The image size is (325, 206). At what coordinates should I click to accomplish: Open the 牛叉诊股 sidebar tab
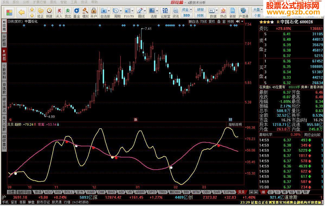click(4, 124)
